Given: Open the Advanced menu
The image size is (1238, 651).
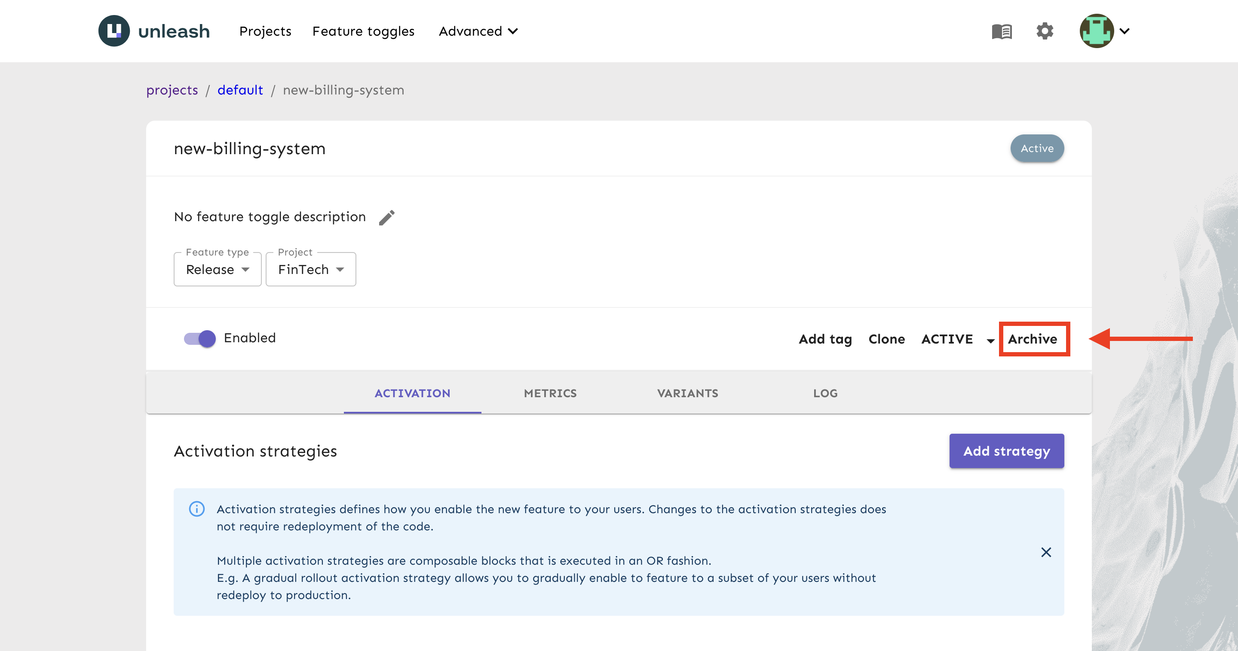Looking at the screenshot, I should coord(478,31).
